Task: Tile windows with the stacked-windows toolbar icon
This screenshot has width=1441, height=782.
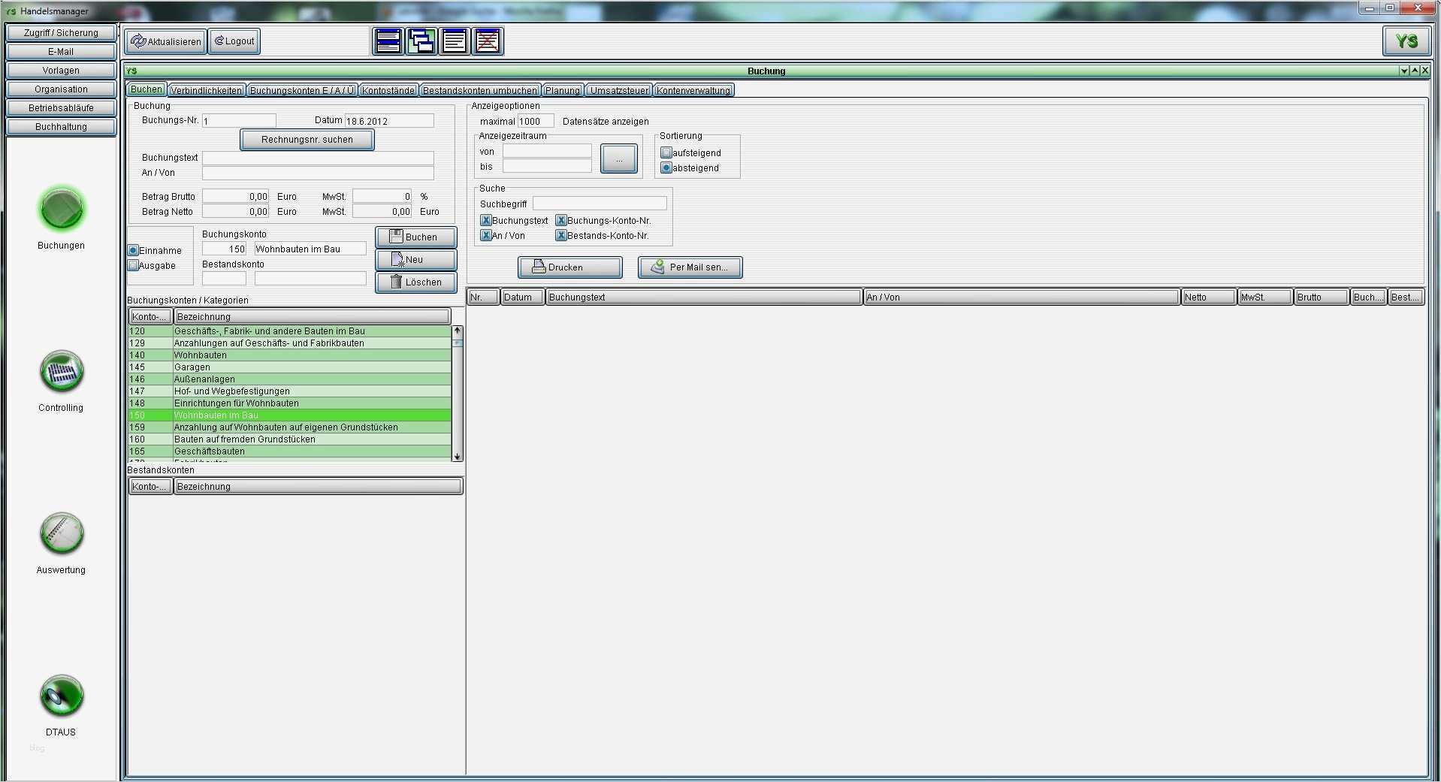Action: (x=388, y=41)
